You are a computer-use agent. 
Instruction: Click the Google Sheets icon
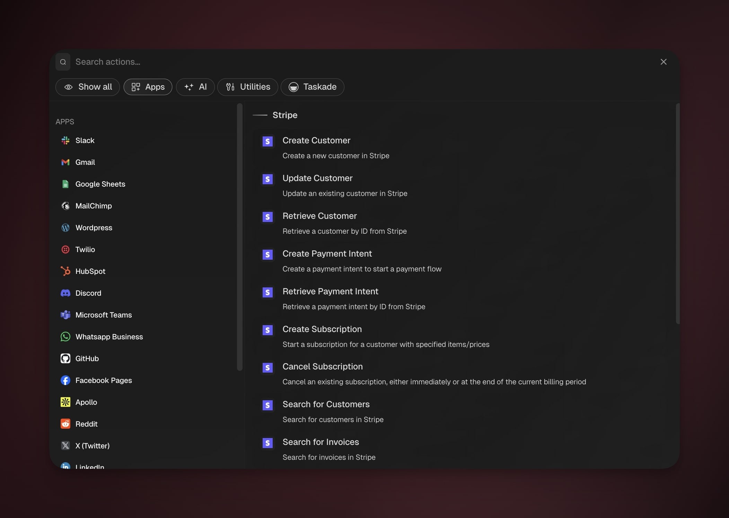point(65,184)
